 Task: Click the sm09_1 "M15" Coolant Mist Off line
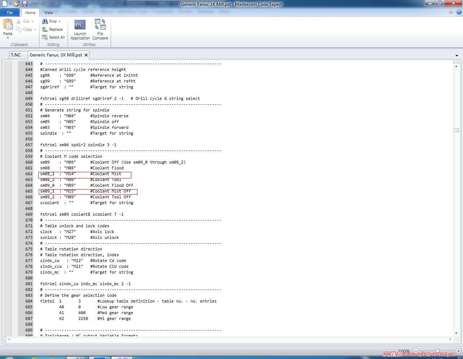click(x=85, y=191)
